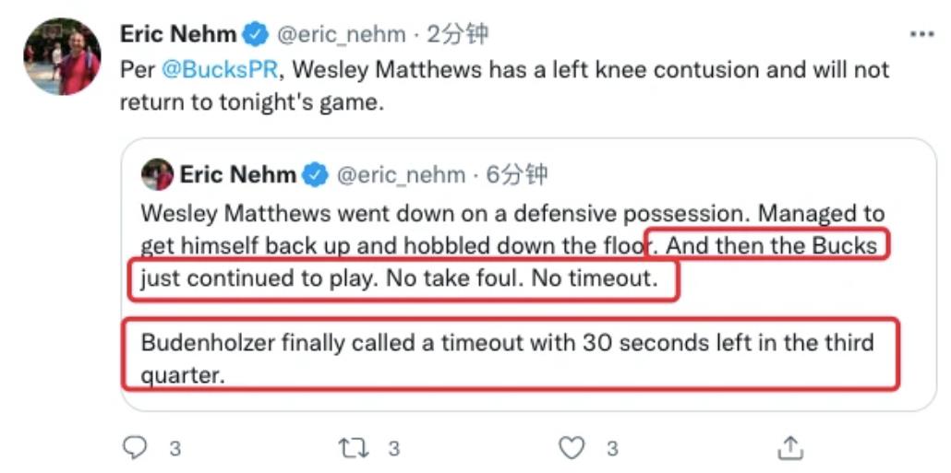This screenshot has width=951, height=473.
Task: Click the share upload icon
Action: tap(791, 448)
